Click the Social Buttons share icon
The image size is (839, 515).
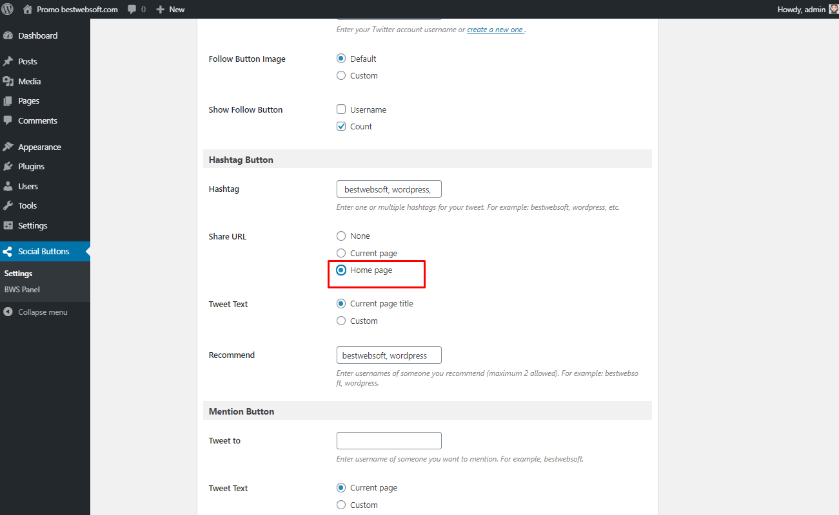pos(8,252)
